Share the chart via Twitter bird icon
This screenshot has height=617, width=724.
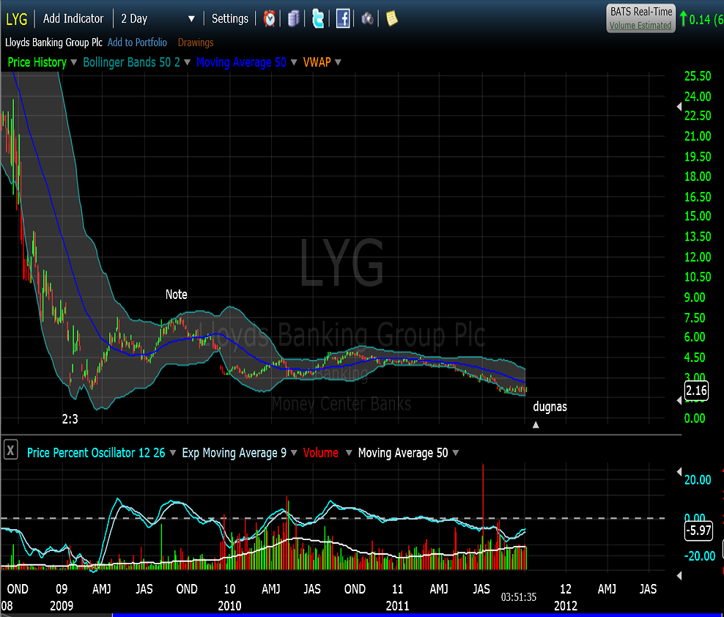(318, 18)
